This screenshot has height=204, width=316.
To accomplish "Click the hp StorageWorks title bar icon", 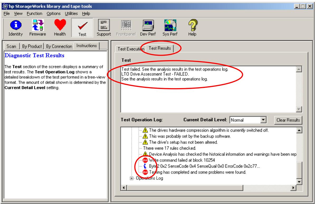I will (5, 6).
